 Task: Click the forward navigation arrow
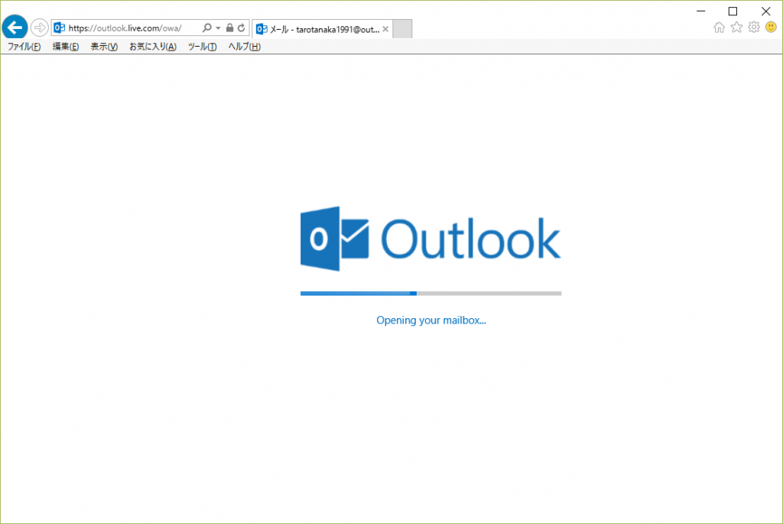pos(40,28)
